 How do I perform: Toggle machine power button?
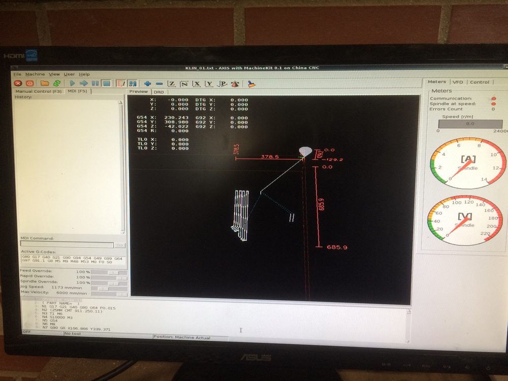coord(29,83)
